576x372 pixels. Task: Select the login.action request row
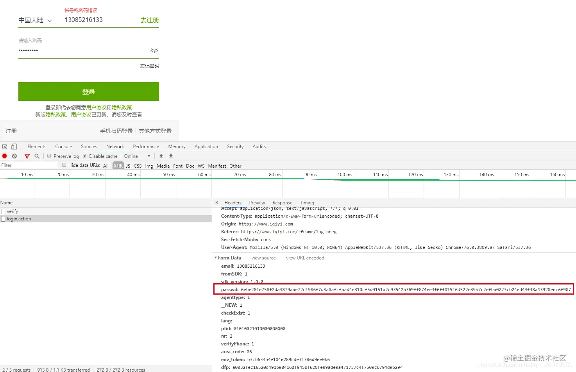pyautogui.click(x=106, y=219)
